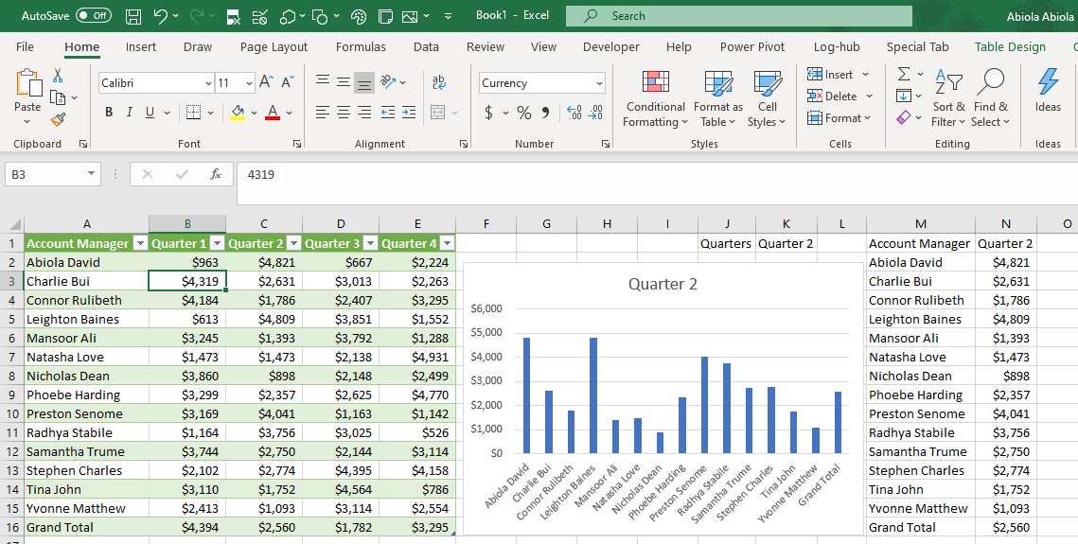This screenshot has width=1078, height=544.
Task: Center text horizontally in cell
Action: pos(344,112)
